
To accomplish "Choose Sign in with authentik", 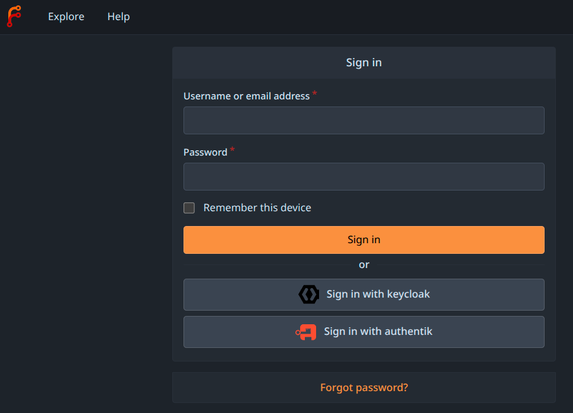I will (363, 332).
